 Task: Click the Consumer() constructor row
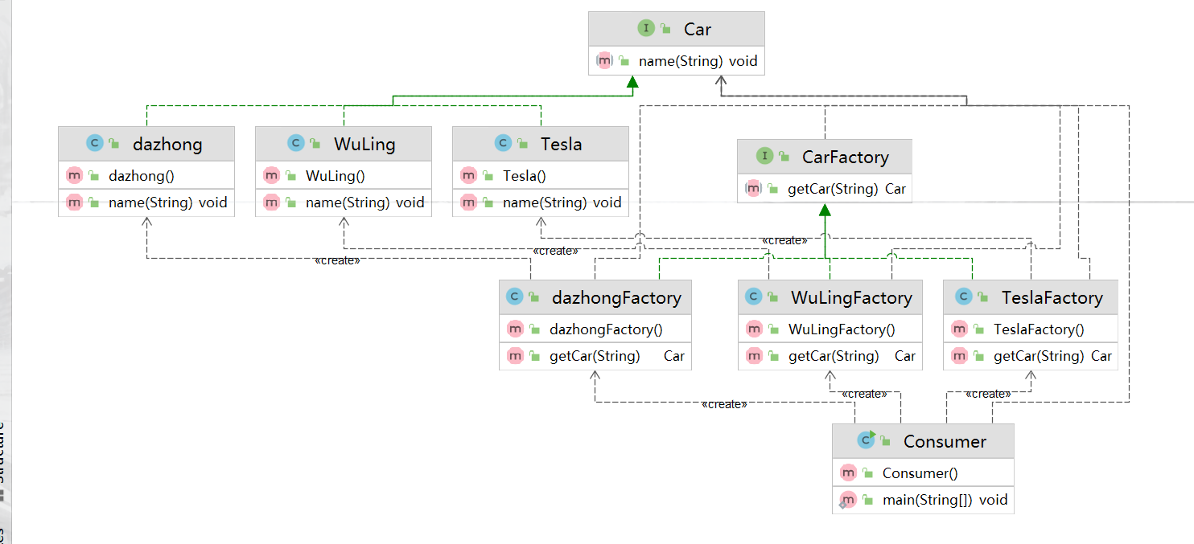point(924,472)
